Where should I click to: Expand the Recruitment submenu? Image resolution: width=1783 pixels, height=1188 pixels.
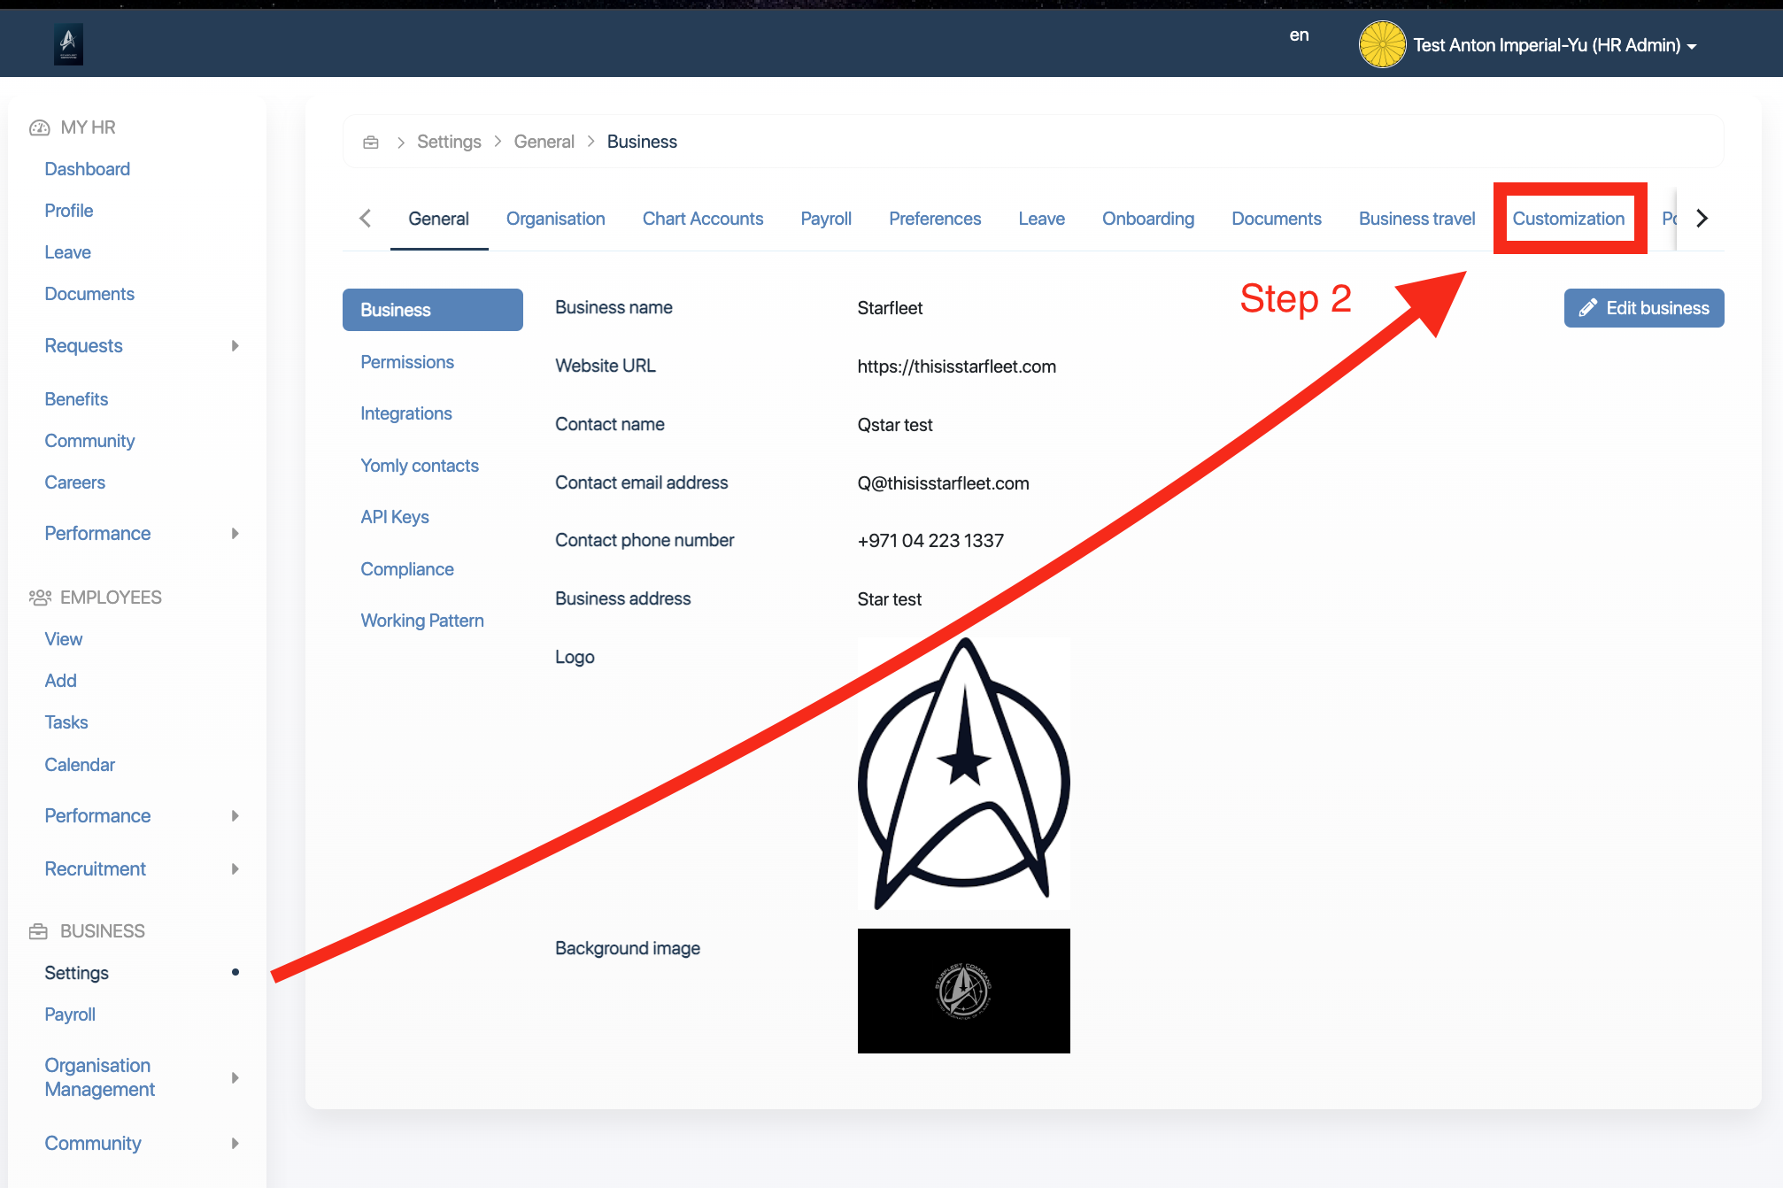pos(235,869)
